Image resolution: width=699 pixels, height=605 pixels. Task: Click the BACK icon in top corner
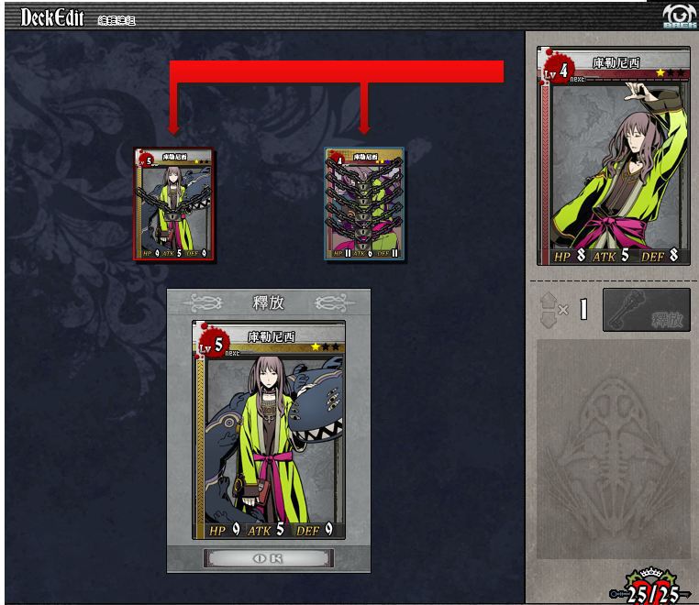680,16
